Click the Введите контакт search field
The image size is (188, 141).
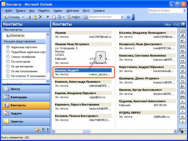(105, 17)
